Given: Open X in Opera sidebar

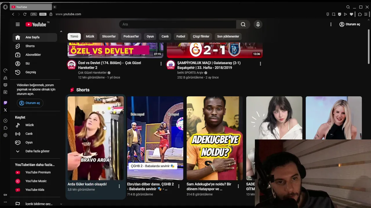Looking at the screenshot, I should [5, 110].
